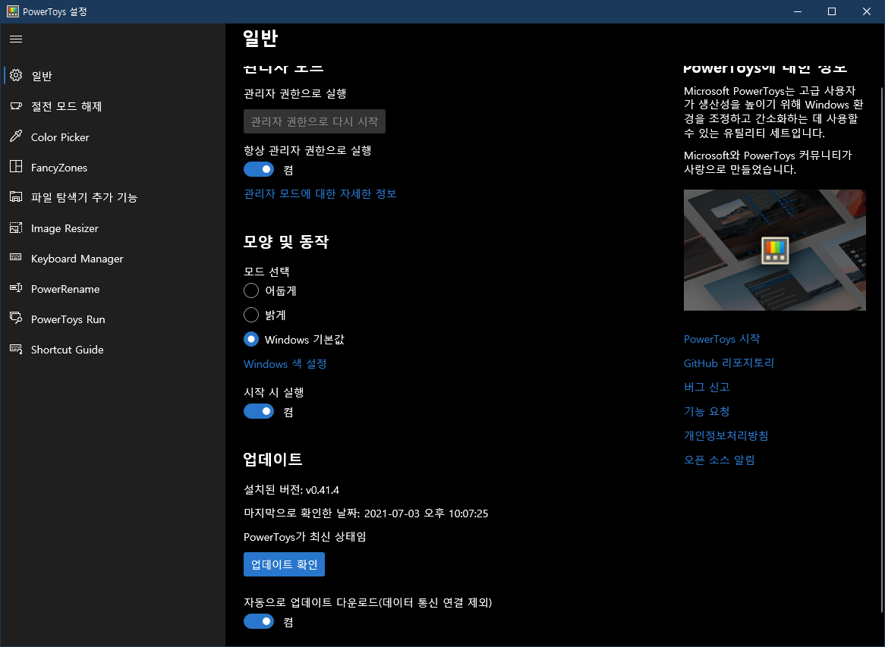Click the Keyboard Manager keyboard icon
The image size is (885, 647).
tap(16, 257)
